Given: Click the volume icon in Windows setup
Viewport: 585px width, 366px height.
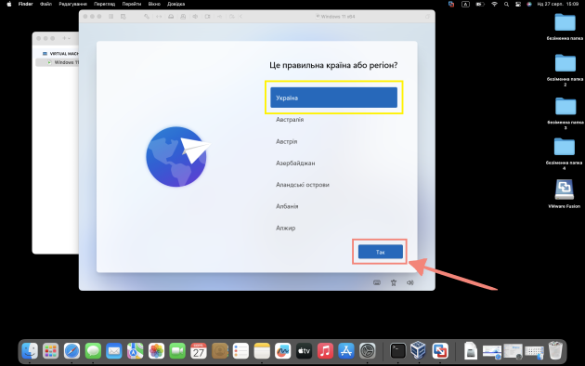Looking at the screenshot, I should (409, 282).
